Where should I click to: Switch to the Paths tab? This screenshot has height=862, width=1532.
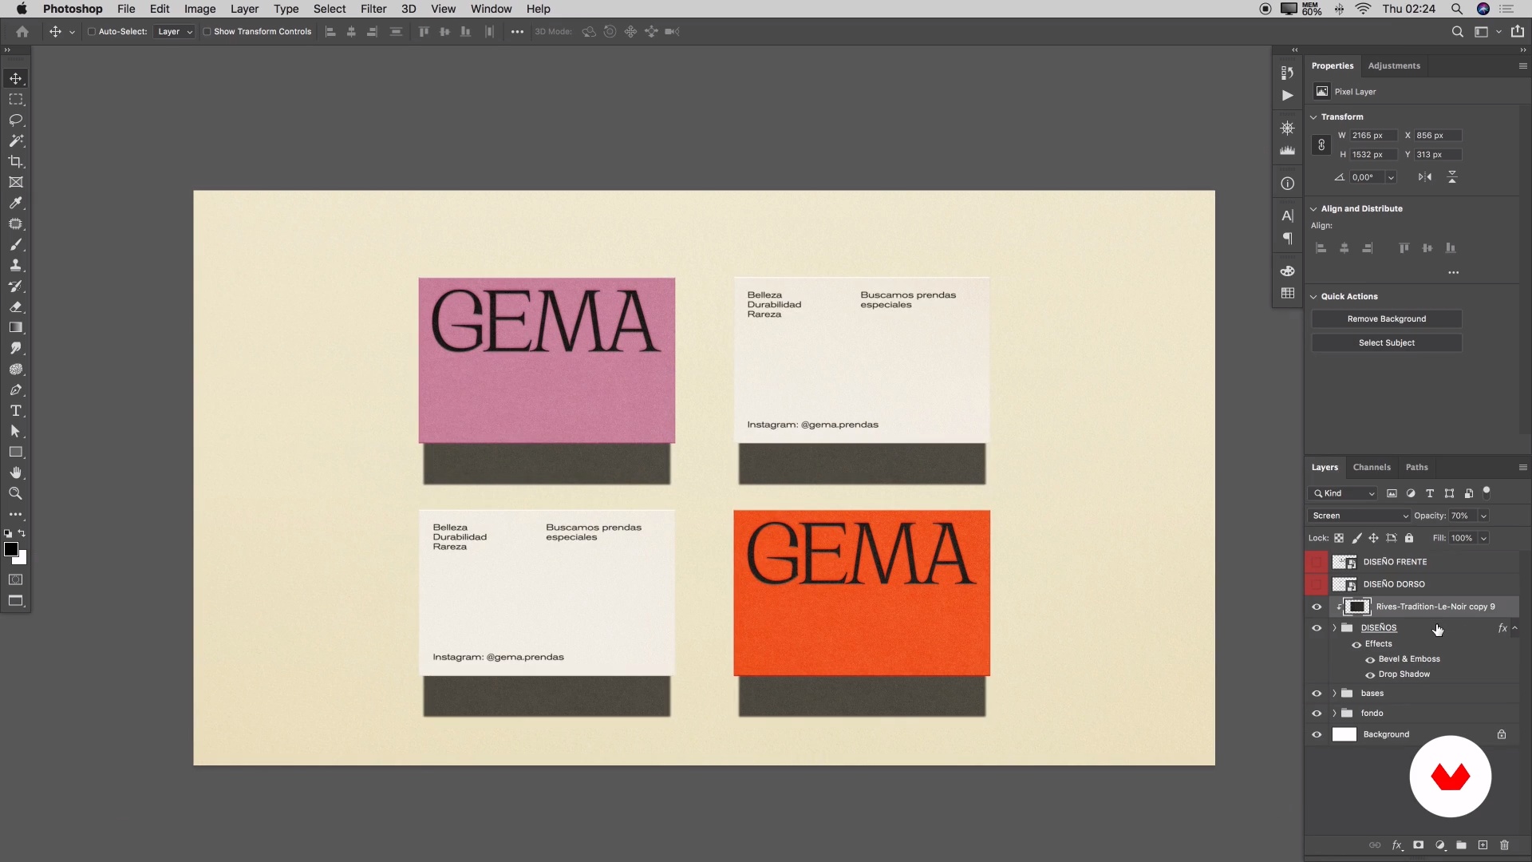tap(1417, 467)
